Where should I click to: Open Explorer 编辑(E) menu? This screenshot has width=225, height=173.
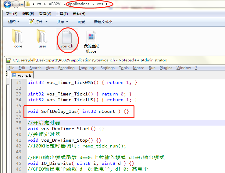point(28,14)
